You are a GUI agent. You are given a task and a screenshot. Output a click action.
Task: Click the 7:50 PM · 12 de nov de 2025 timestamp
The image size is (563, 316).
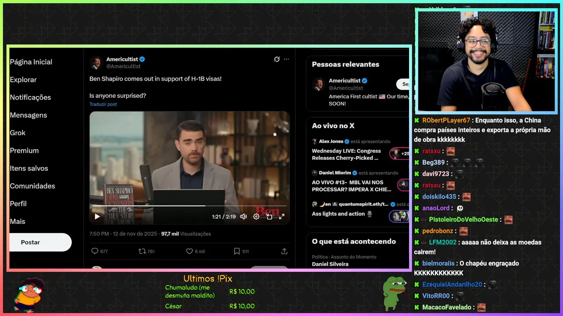[x=123, y=234]
